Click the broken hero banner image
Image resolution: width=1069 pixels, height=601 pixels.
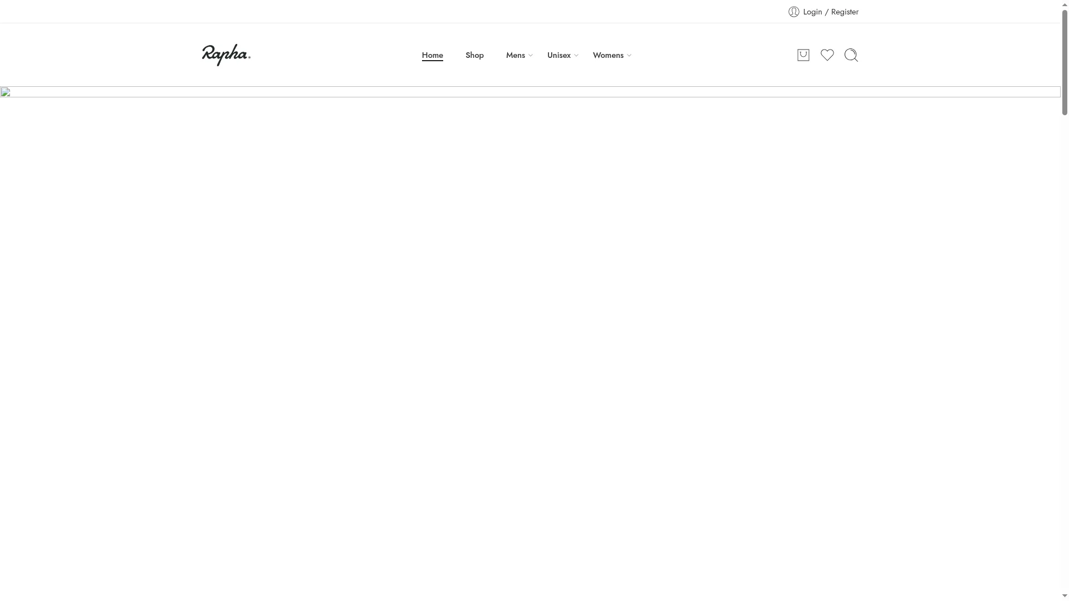pyautogui.click(x=530, y=92)
